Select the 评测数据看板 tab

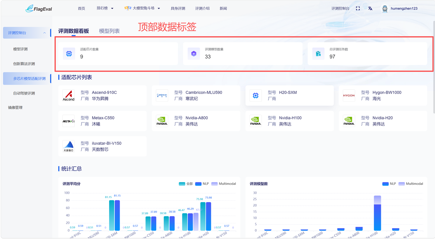pyautogui.click(x=73, y=31)
